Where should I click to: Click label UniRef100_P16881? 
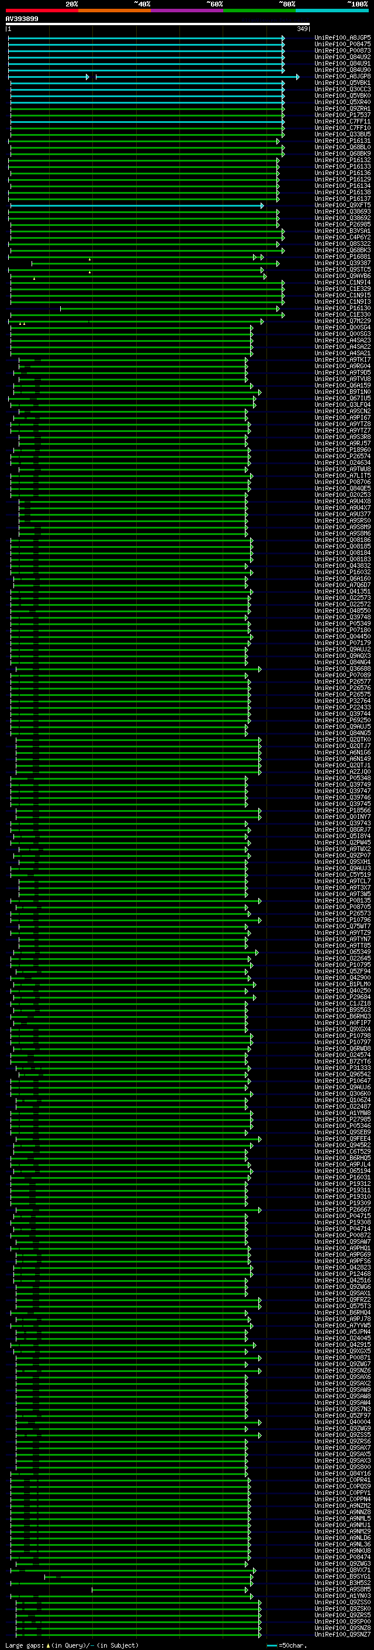click(x=342, y=257)
